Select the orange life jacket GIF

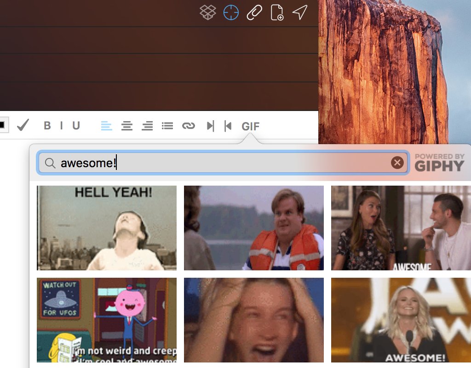[254, 228]
